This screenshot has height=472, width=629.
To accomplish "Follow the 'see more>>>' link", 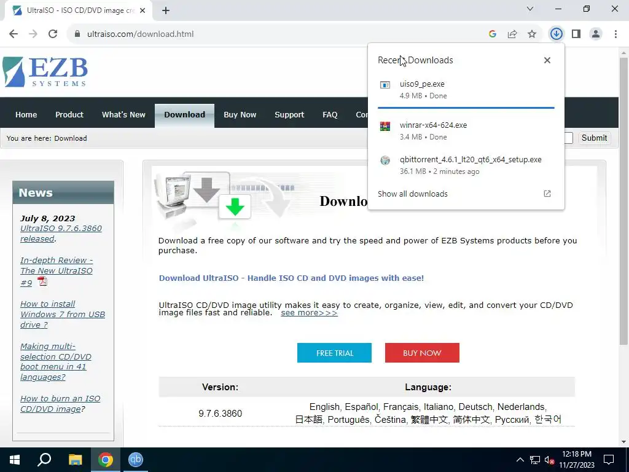I will pyautogui.click(x=309, y=313).
